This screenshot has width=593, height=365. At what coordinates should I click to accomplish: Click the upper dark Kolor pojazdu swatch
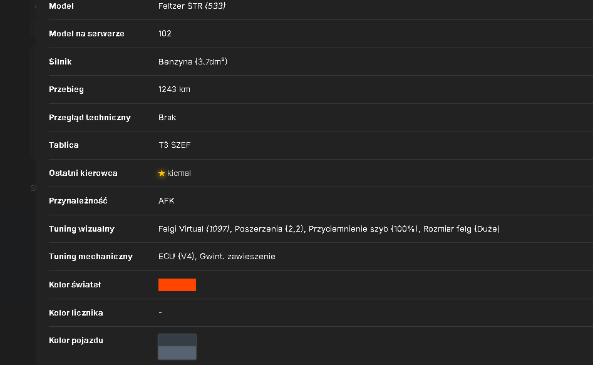177,340
